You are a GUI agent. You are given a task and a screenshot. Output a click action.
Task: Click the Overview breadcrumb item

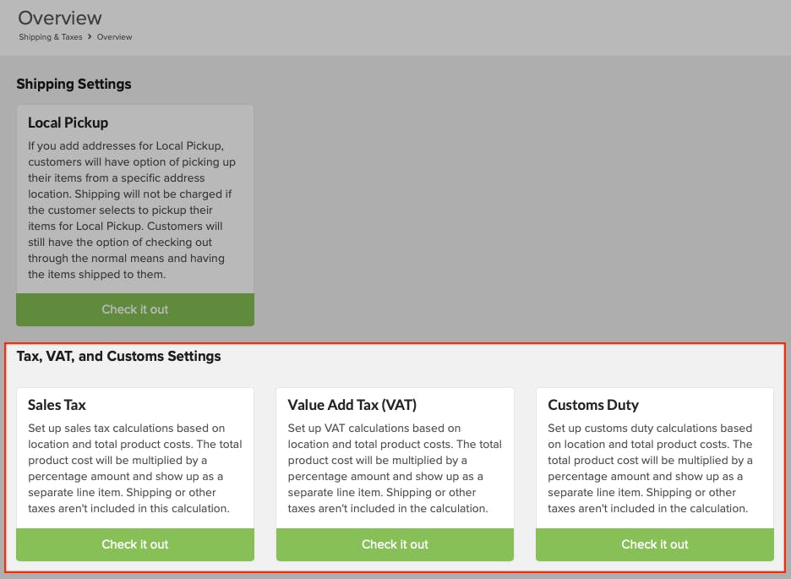[115, 37]
